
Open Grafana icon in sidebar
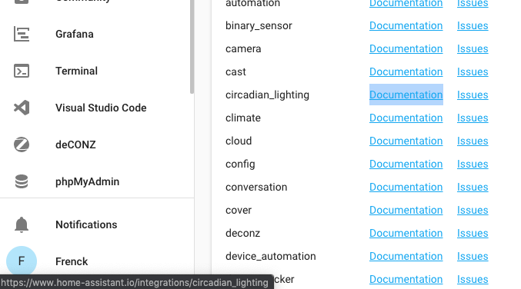click(22, 34)
